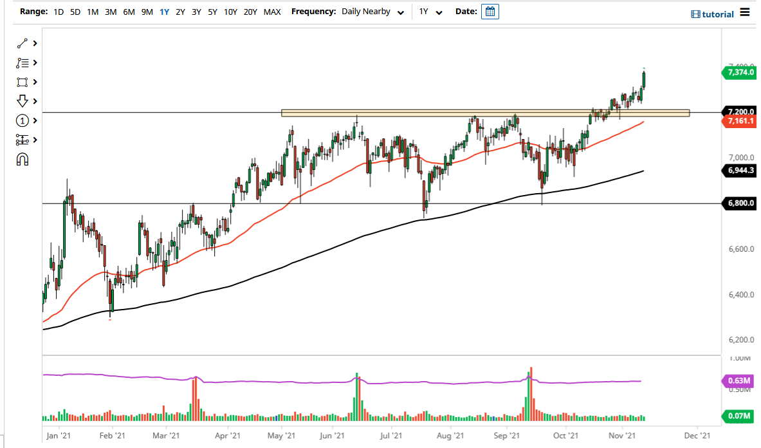
Task: Select the MAX range option
Action: pyautogui.click(x=272, y=12)
